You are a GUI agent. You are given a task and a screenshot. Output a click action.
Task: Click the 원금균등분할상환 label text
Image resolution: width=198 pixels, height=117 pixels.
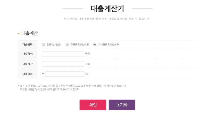click(x=80, y=45)
